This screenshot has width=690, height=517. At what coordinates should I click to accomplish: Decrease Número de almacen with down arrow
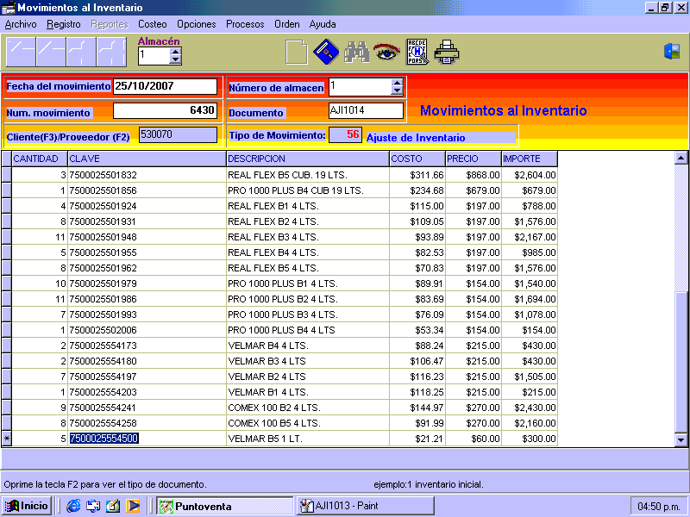pyautogui.click(x=397, y=90)
